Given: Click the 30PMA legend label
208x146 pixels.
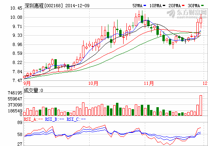Looking at the screenshot, I should (x=194, y=6).
